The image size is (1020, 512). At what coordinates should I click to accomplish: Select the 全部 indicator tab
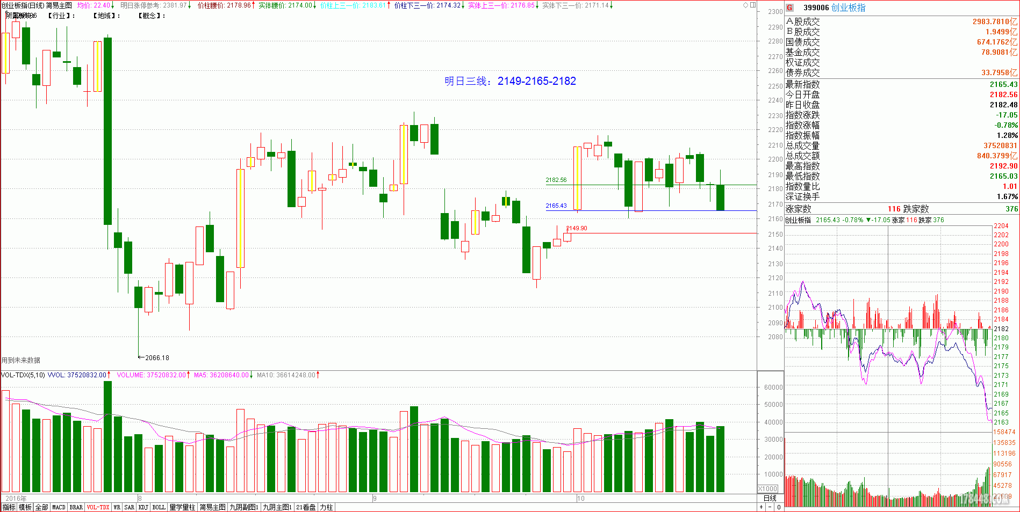[x=41, y=507]
